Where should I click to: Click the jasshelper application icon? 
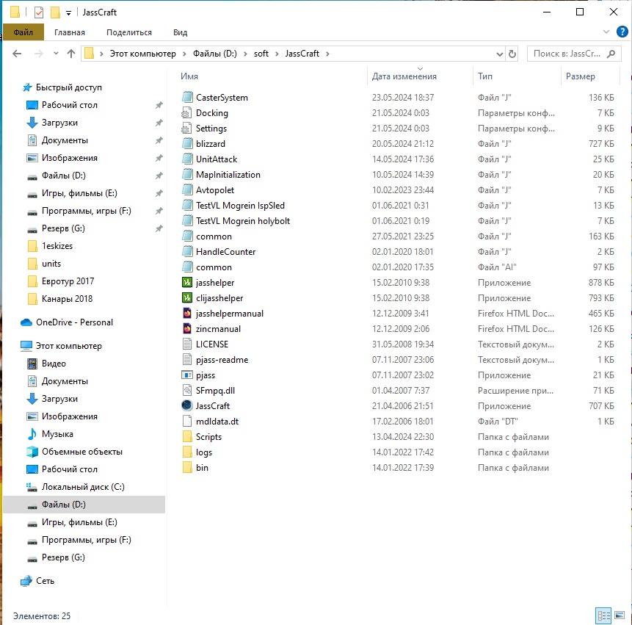point(186,282)
